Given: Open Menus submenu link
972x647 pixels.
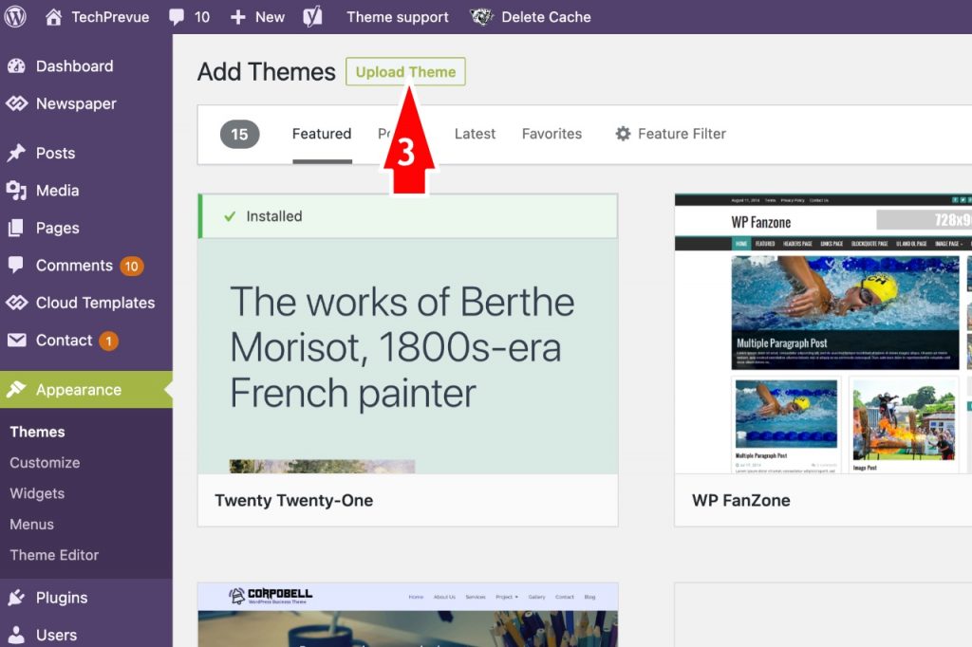Looking at the screenshot, I should click(31, 525).
